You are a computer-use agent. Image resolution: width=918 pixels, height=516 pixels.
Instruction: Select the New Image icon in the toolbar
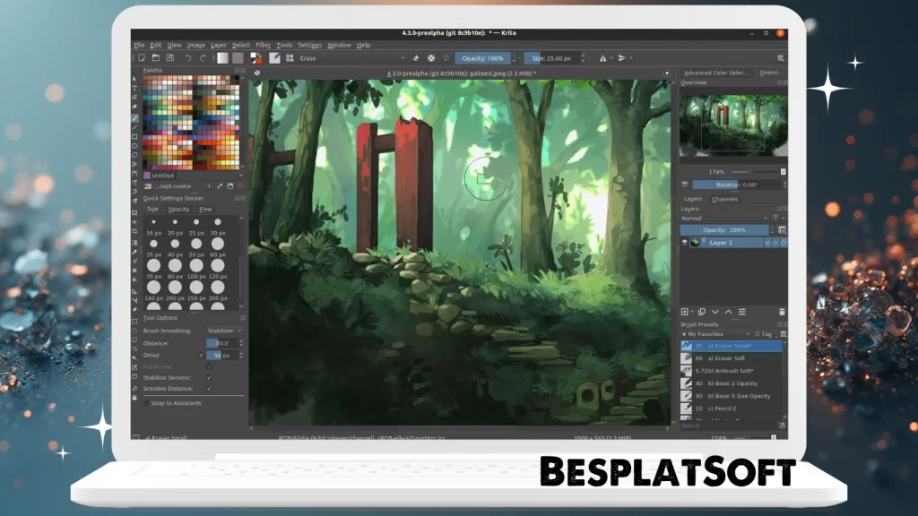point(142,57)
